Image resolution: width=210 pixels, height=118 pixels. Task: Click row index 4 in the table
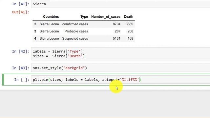point(35,39)
